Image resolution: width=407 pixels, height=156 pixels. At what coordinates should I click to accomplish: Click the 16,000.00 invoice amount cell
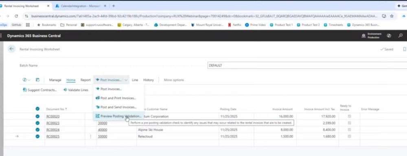(275, 117)
